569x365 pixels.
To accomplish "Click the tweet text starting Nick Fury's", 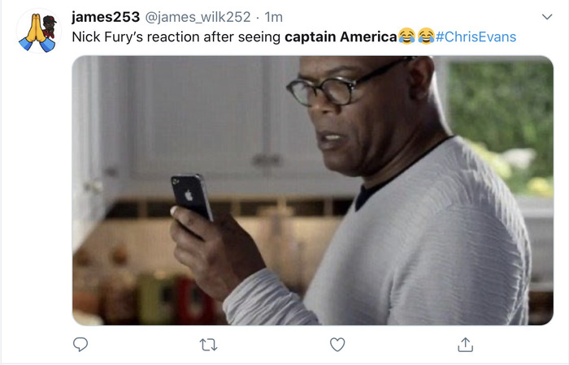I will point(294,37).
